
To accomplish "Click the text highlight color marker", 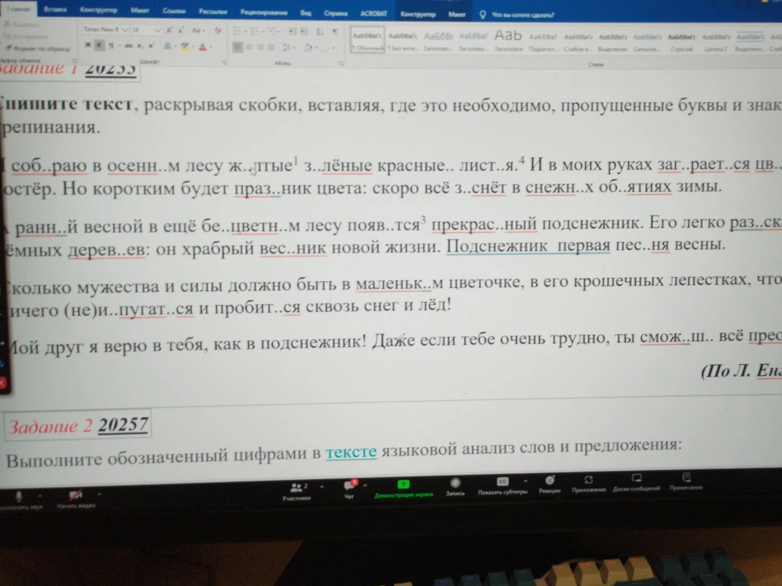I will [185, 46].
